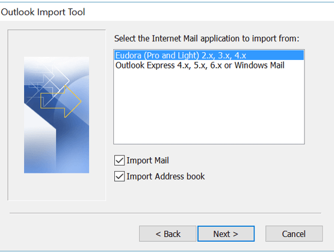Viewport: 334px width, 252px height.
Task: Click the Import Mail label text
Action: tap(147, 160)
